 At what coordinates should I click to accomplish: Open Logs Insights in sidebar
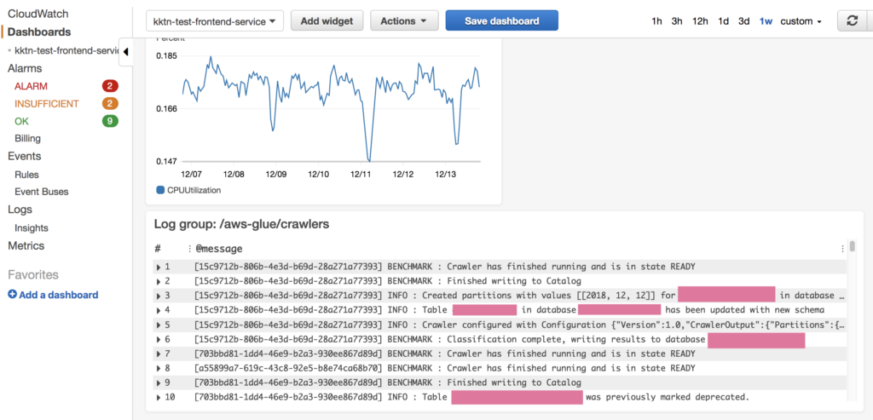click(x=32, y=228)
